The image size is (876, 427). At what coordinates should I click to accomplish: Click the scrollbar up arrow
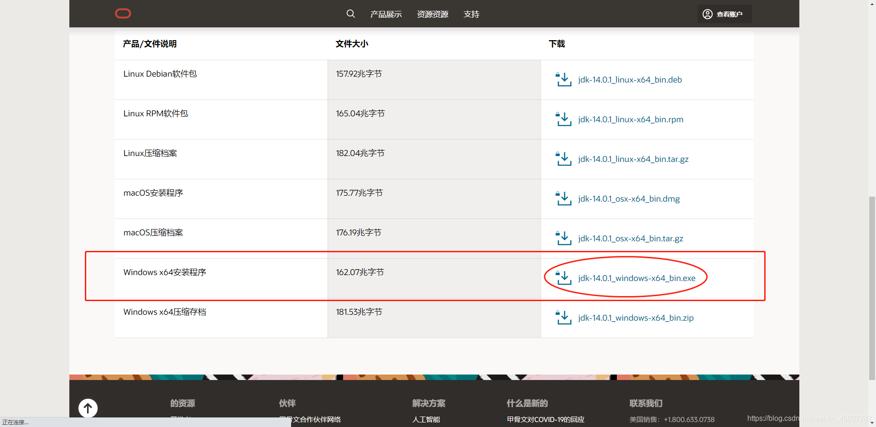872,4
